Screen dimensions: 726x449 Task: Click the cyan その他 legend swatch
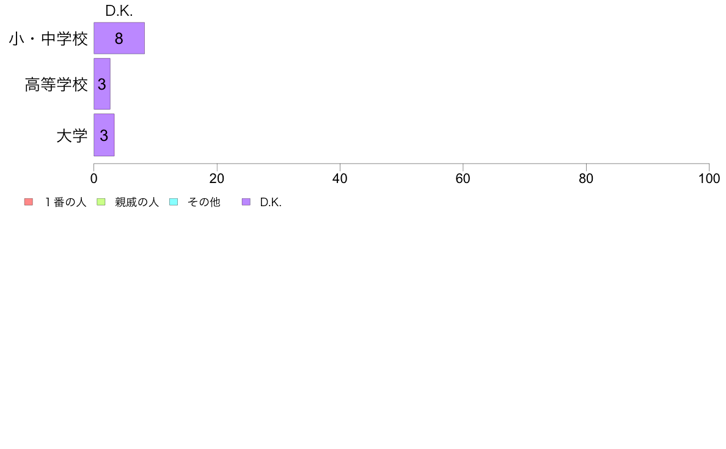(x=174, y=202)
